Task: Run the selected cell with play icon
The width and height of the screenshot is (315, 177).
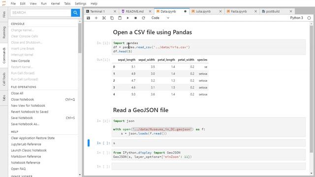Action: [x=127, y=18]
